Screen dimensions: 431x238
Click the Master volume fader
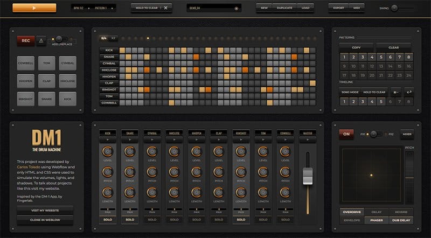(x=308, y=176)
